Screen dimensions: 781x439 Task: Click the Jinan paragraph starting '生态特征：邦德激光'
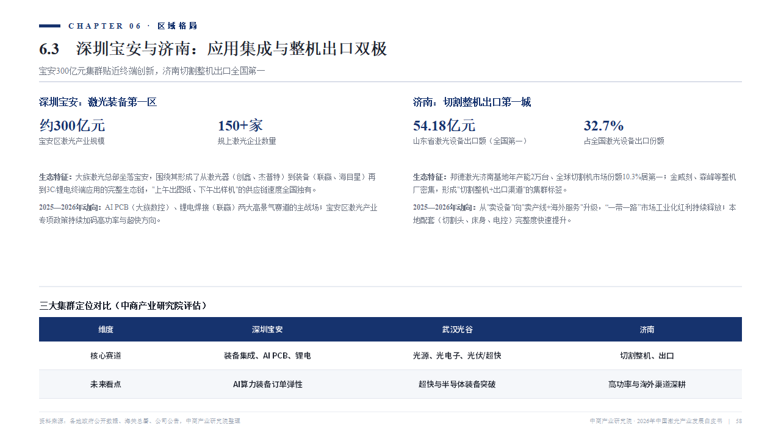coord(575,183)
